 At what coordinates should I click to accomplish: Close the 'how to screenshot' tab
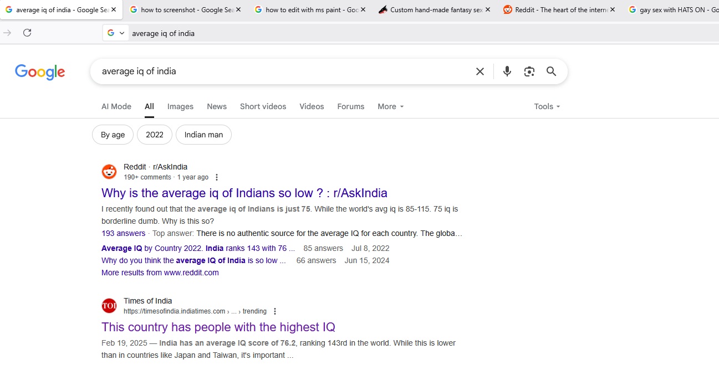238,9
